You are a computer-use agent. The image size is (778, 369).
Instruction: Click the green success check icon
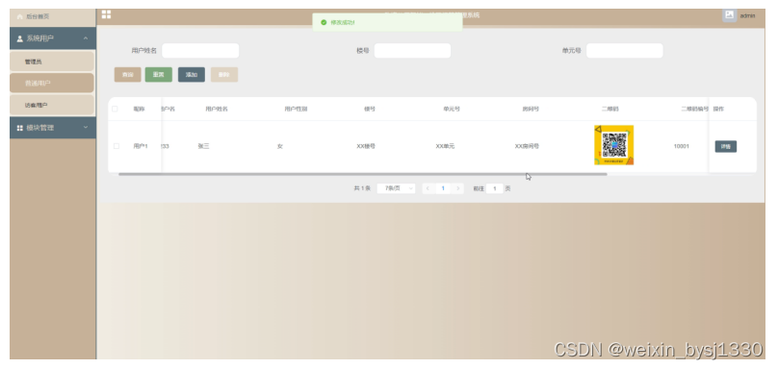click(324, 22)
